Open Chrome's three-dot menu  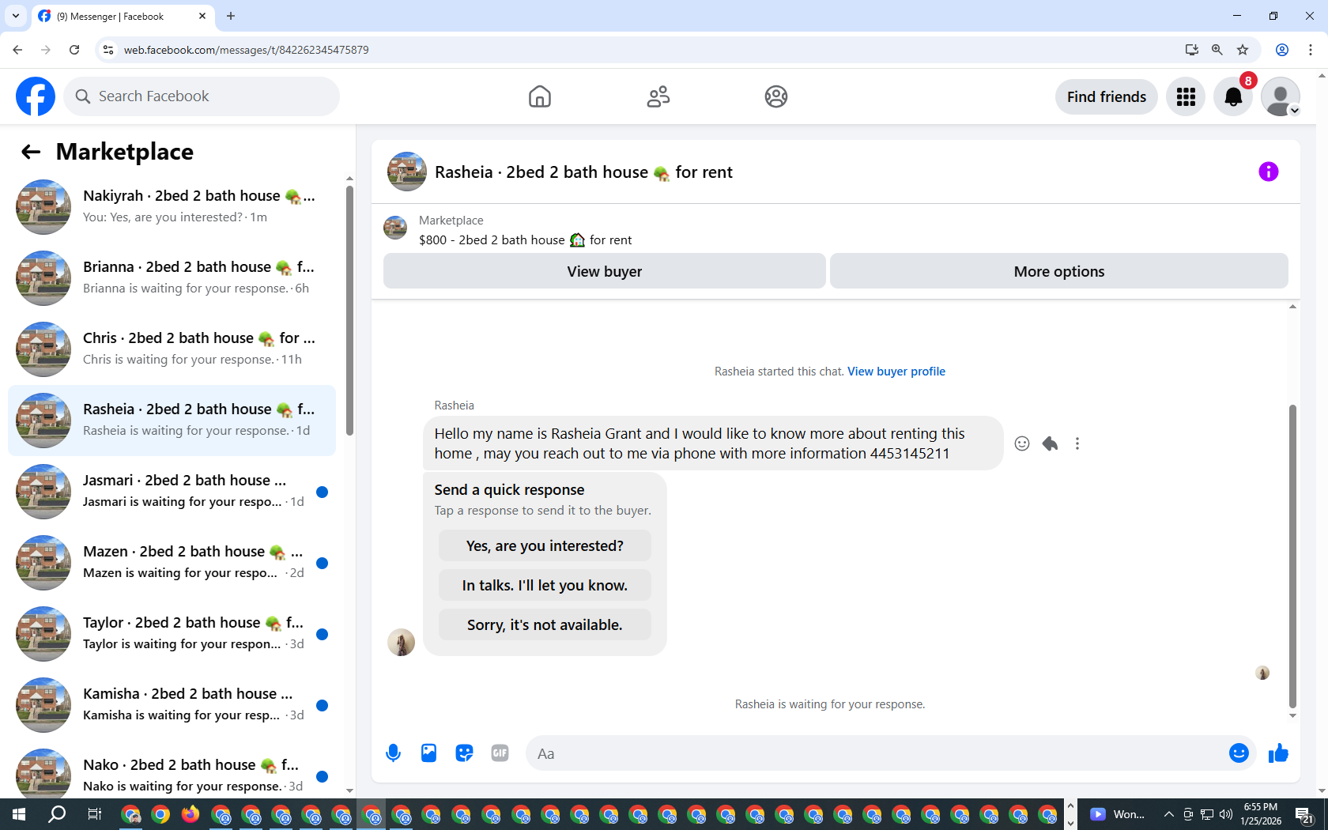click(x=1311, y=50)
